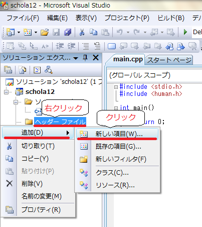Image resolution: width=202 pixels, height=227 pixels.
Task: Click the Open File folder icon
Action: [45, 32]
